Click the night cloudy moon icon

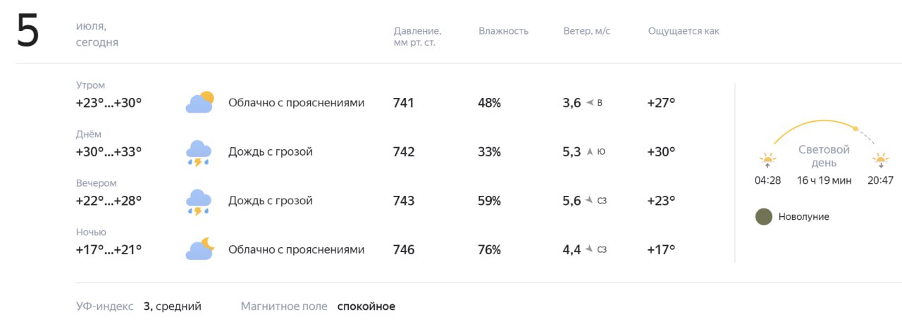coord(199,249)
